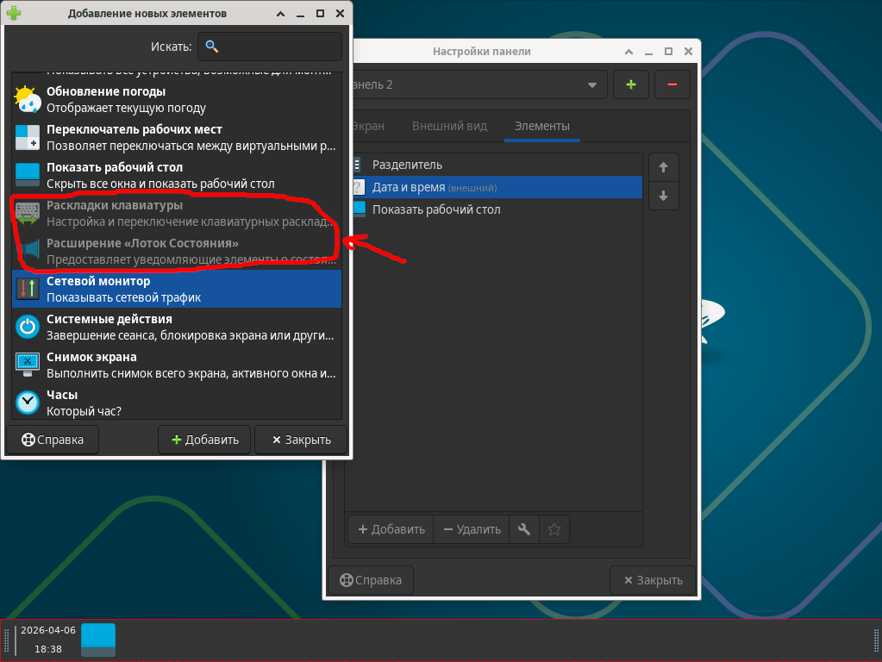This screenshot has width=882, height=662.
Task: Click Закрыть button in Настройки панели
Action: coord(653,580)
